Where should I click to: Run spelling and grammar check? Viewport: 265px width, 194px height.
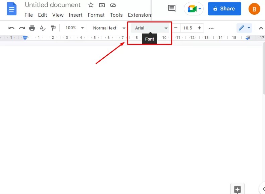pos(43,28)
